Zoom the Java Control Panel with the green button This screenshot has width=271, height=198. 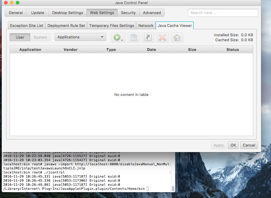(18, 3)
